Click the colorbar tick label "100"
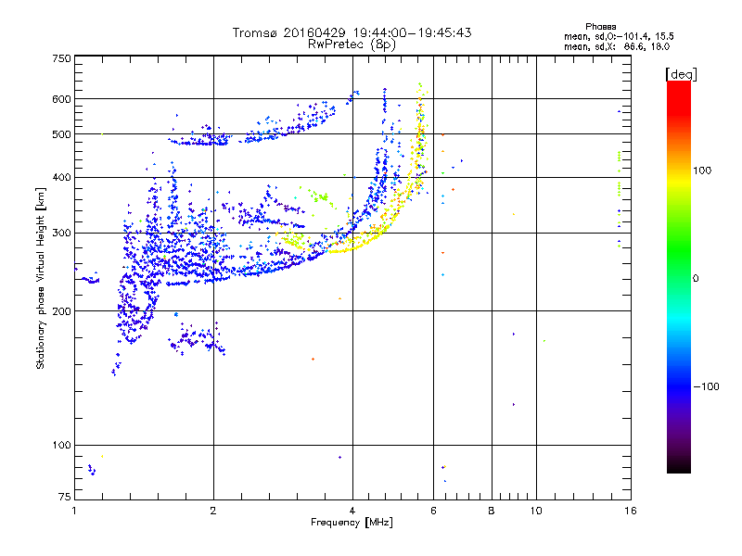Viewport: 742px width, 556px height. pos(702,171)
